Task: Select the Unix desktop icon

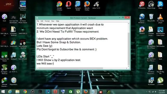Action: tap(8, 4)
